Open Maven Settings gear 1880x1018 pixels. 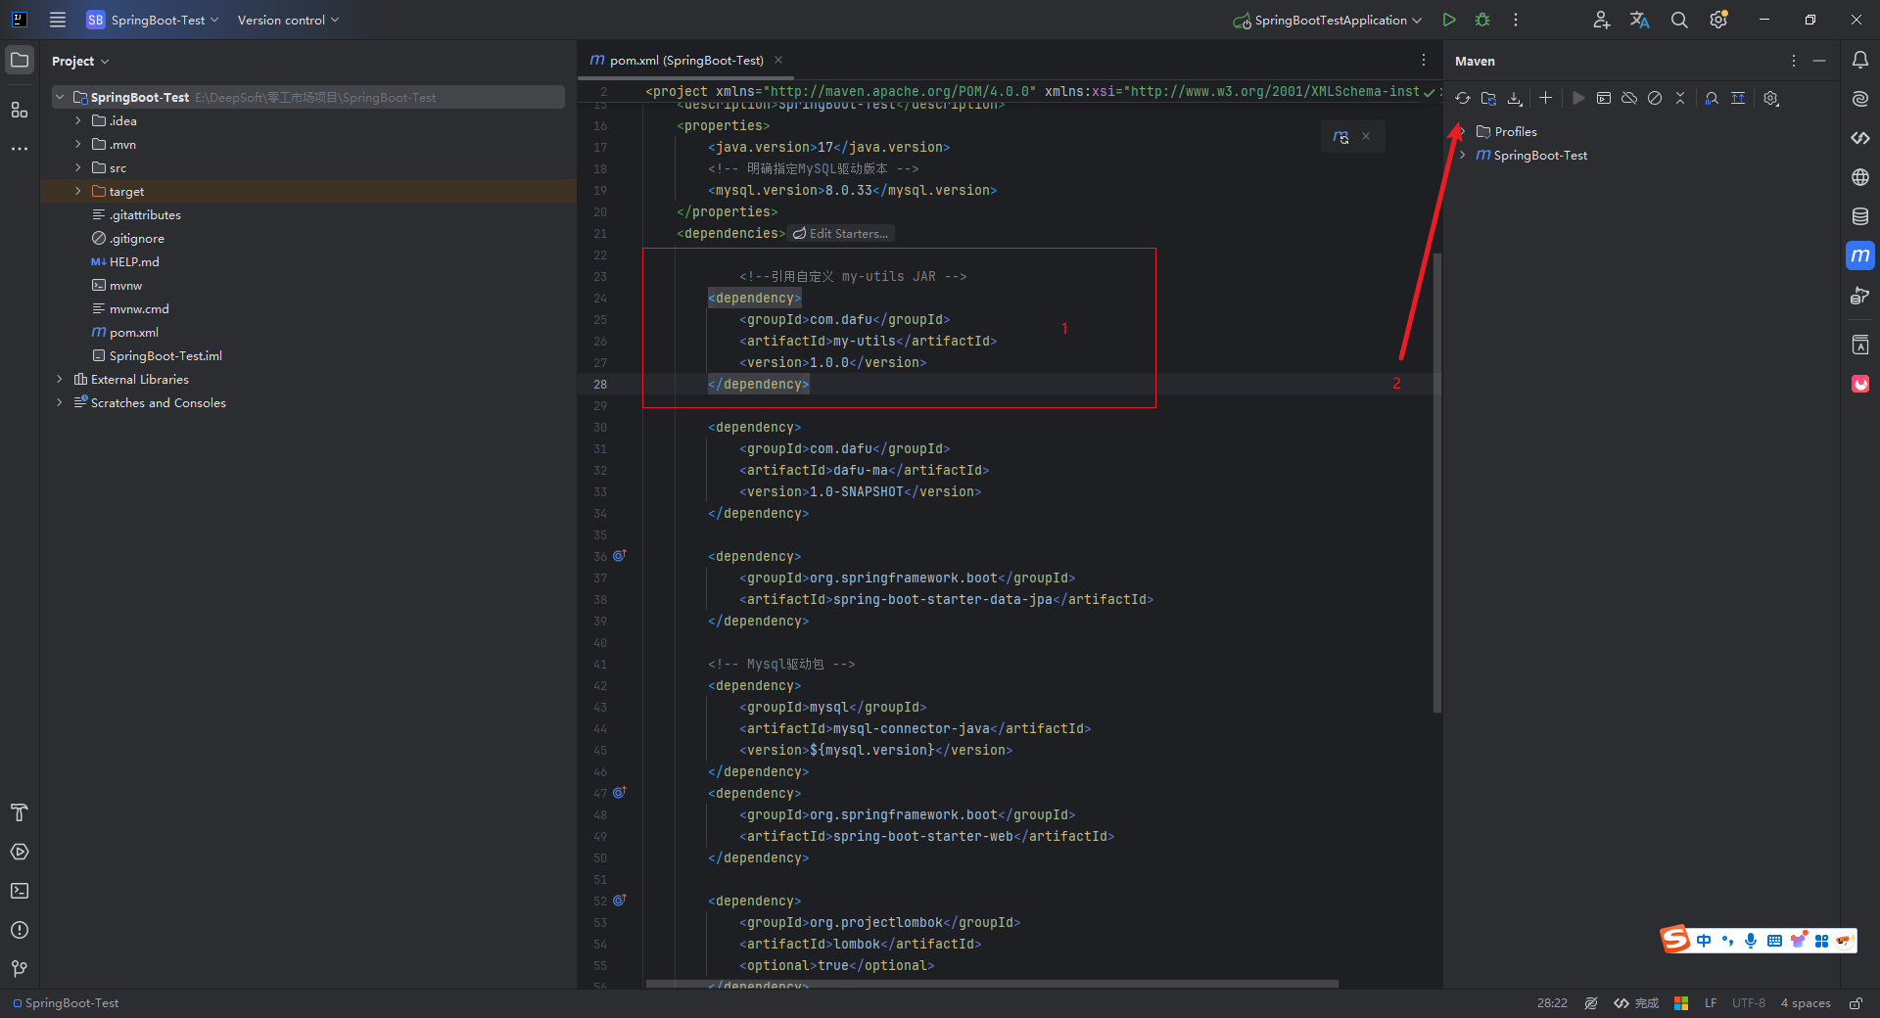click(1771, 98)
